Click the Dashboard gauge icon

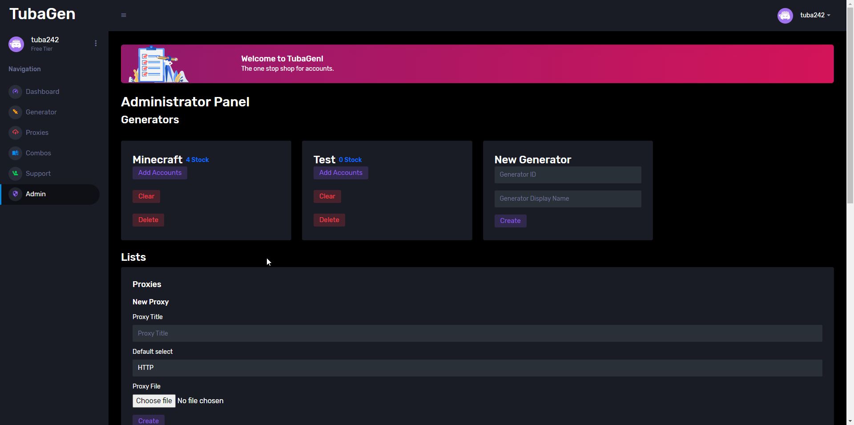(x=16, y=92)
